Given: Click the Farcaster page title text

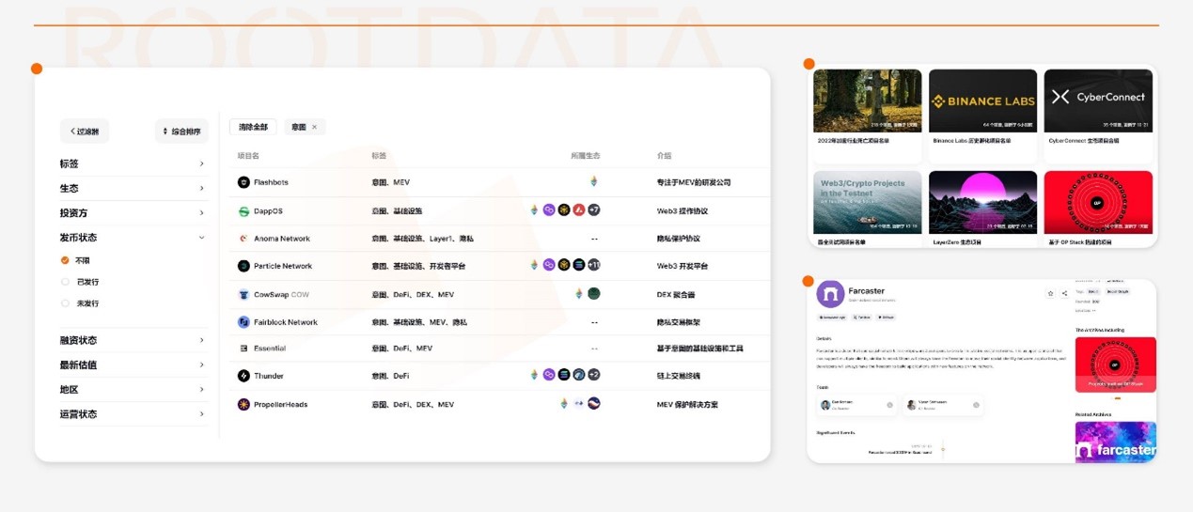Looking at the screenshot, I should click(x=866, y=291).
